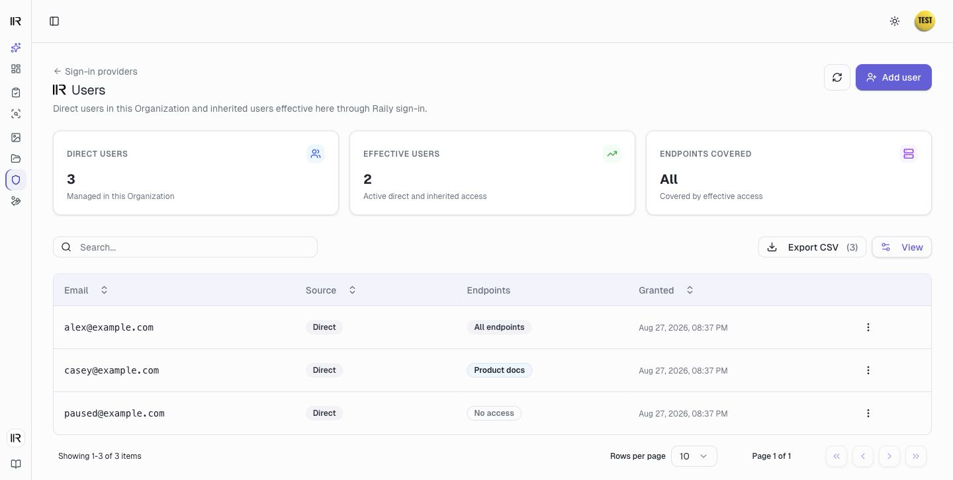
Task: Click the Endpoints Covered value All
Action: (x=668, y=179)
